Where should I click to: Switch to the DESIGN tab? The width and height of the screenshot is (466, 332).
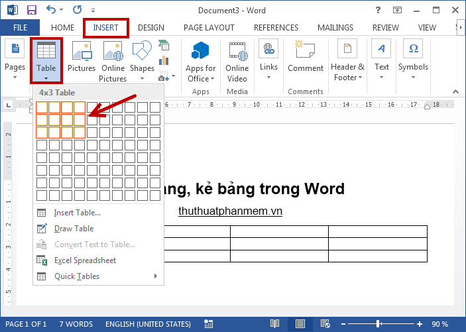point(151,28)
